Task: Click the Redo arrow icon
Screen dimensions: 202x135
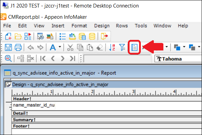Action: click(x=40, y=47)
